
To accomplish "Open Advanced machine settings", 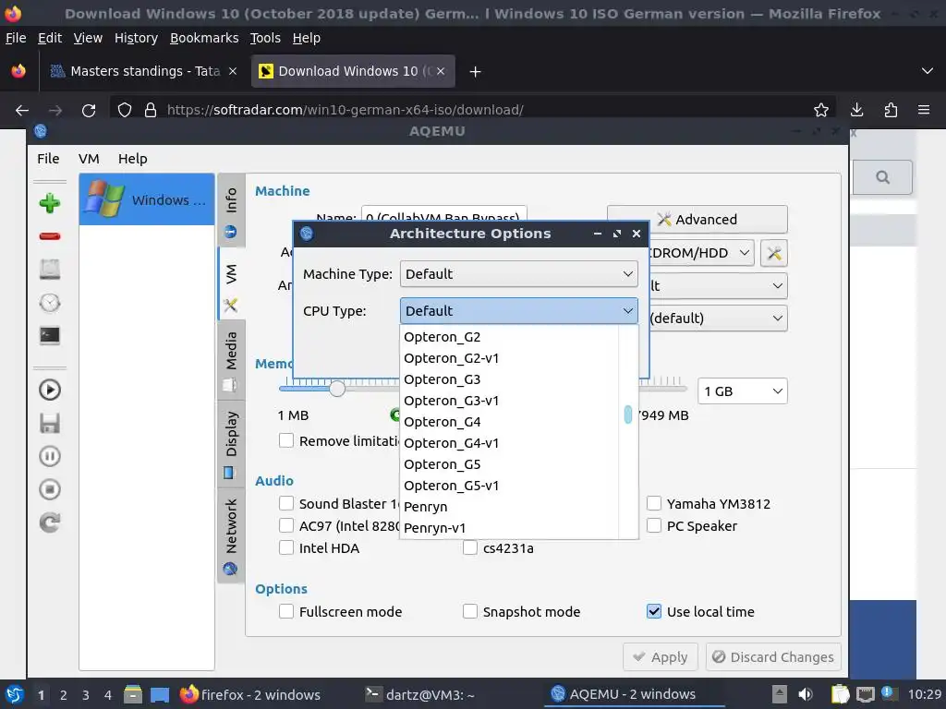I will point(697,219).
